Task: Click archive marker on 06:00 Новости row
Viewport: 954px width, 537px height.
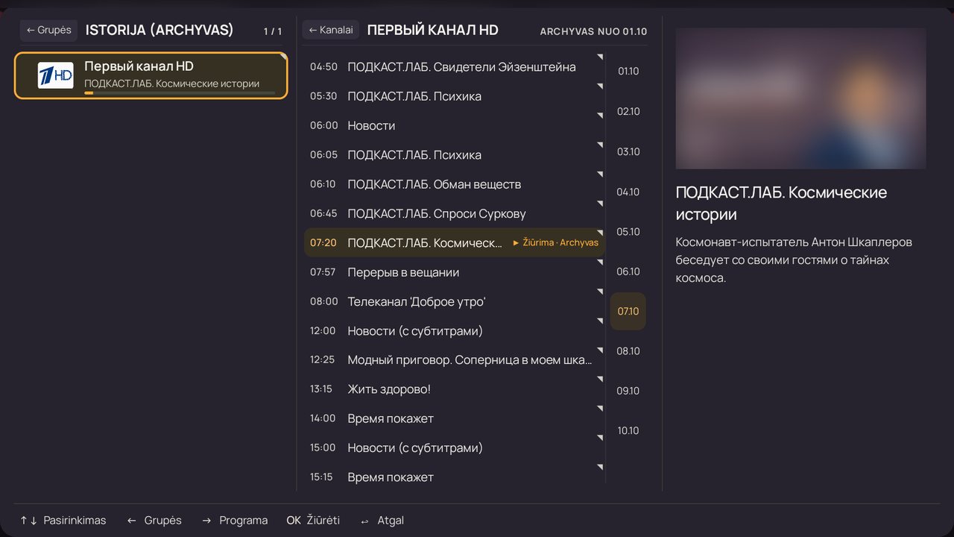Action: point(600,116)
